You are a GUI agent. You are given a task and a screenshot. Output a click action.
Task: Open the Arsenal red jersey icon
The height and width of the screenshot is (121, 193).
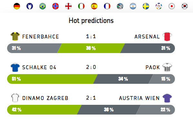[x=167, y=37]
